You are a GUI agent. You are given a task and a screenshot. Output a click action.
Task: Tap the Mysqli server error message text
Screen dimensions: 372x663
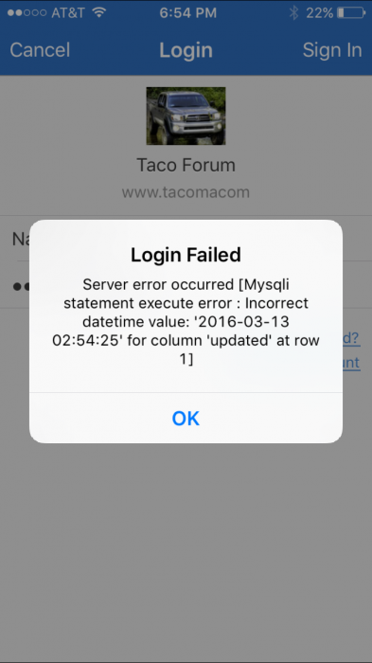(186, 321)
